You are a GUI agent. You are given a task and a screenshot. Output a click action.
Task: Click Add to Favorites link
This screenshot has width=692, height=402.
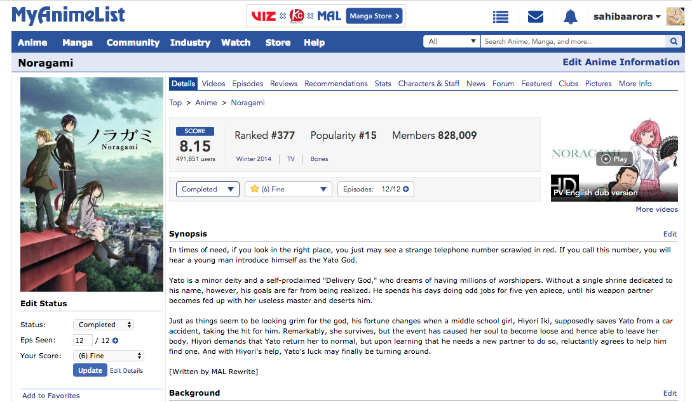(x=51, y=396)
